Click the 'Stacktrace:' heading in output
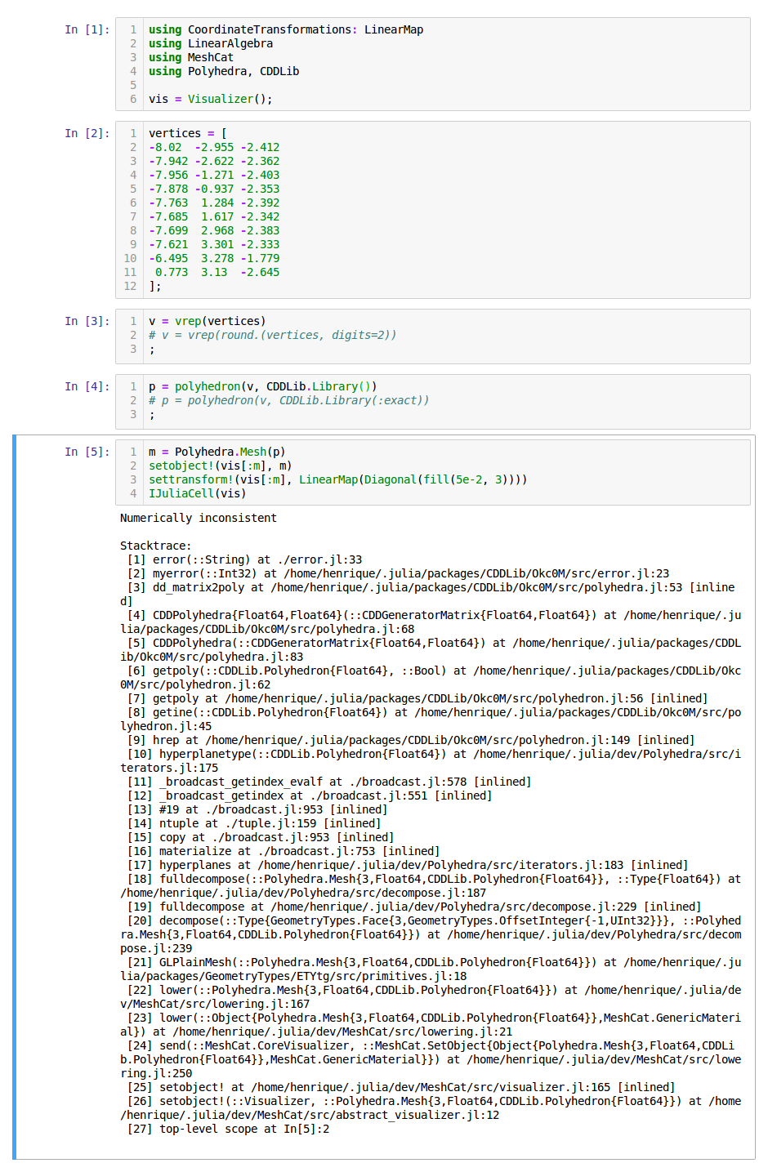 click(156, 546)
